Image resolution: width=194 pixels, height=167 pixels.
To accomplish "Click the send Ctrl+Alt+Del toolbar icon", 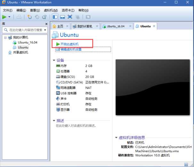I will (x=19, y=17).
